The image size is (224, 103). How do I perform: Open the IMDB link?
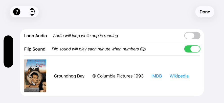click(x=156, y=76)
